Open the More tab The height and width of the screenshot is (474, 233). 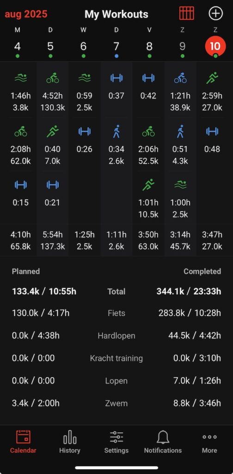tap(209, 442)
